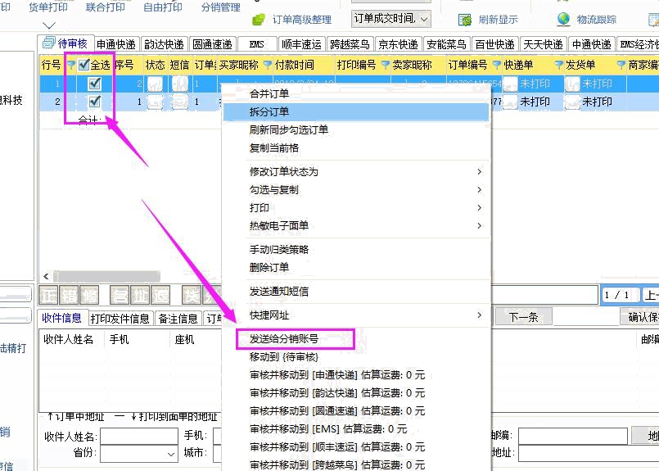Viewport: 659px width, 471px height.
Task: Click the 下一条 button
Action: pos(524,317)
